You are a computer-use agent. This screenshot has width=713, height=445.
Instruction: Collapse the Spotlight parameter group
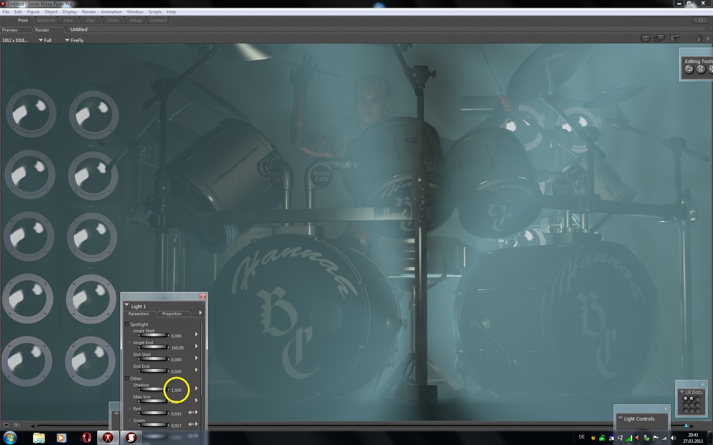127,324
